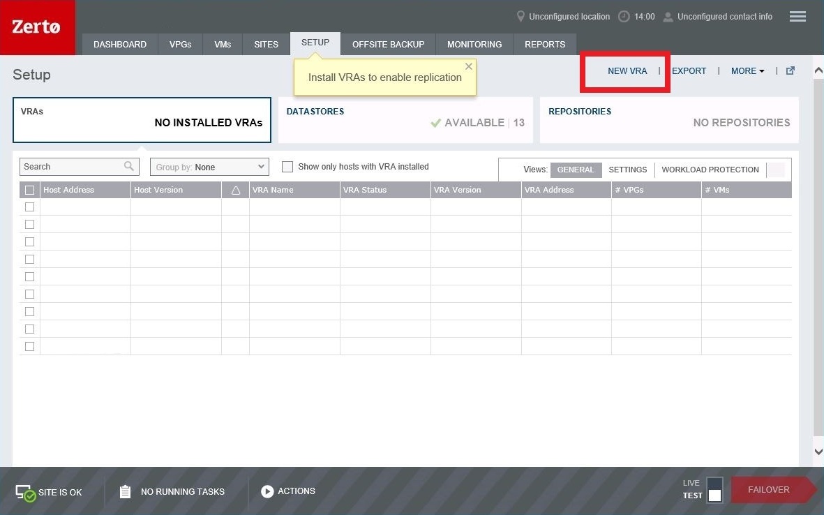Sort by # VPGs column
Image resolution: width=824 pixels, height=515 pixels.
coord(657,191)
